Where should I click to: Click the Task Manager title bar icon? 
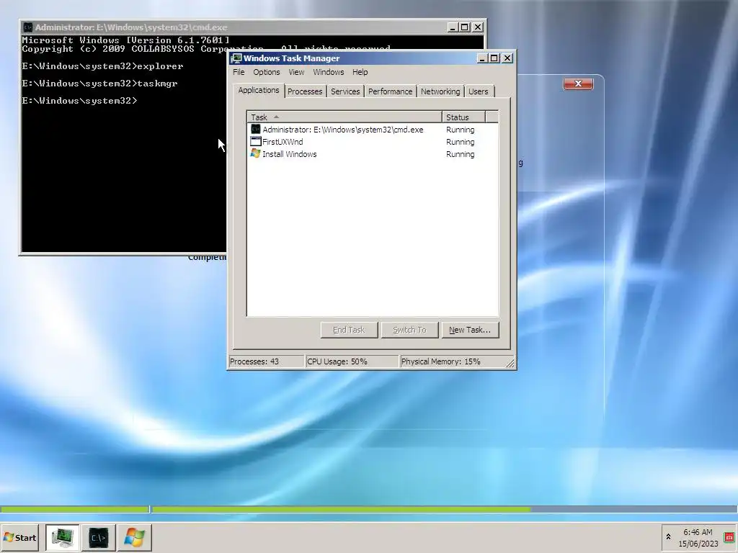click(236, 58)
